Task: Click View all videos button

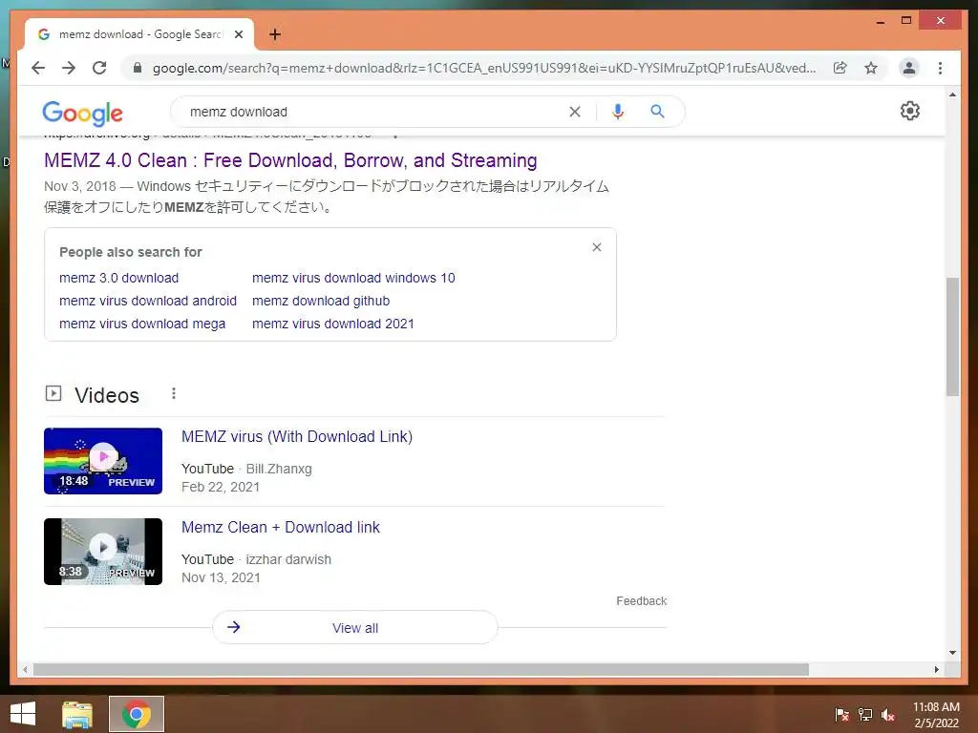Action: pos(355,628)
